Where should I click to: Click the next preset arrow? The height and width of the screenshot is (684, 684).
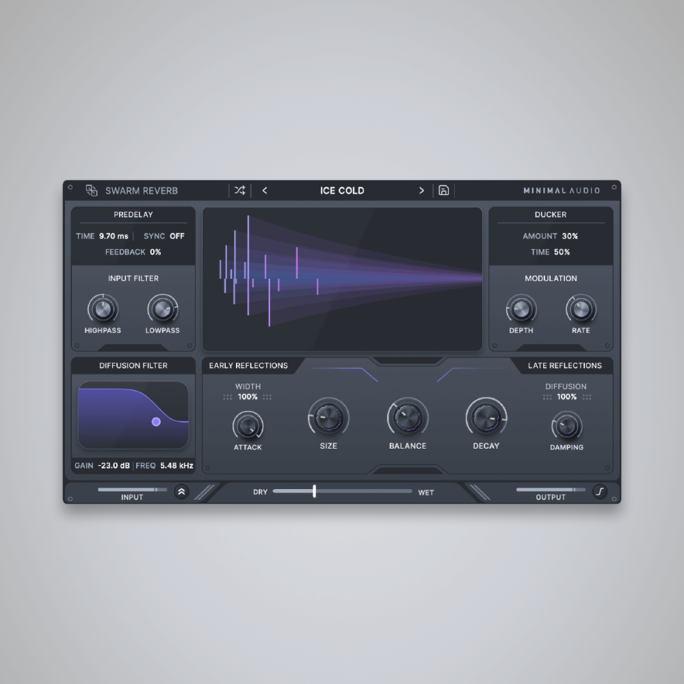421,190
